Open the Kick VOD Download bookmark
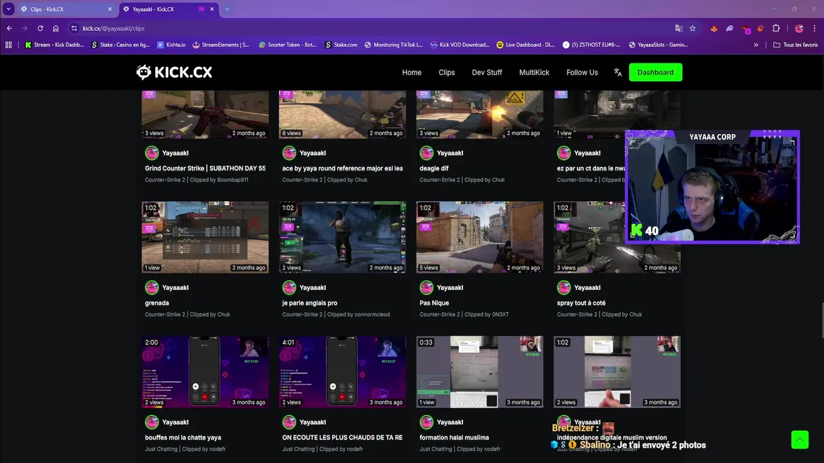Image resolution: width=824 pixels, height=463 pixels. 460,45
